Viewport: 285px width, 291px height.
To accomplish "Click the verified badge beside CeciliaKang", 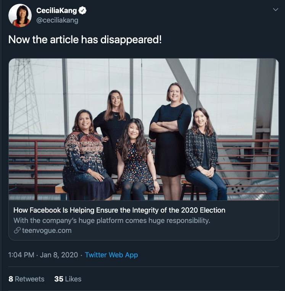I will click(x=82, y=11).
